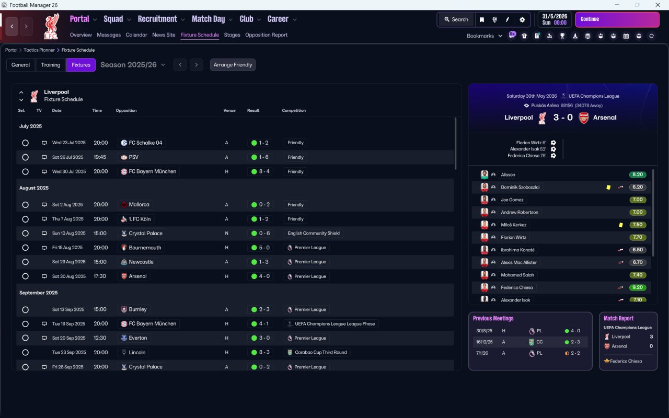The image size is (669, 418).
Task: Open the shirt squad bookmark icon
Action: [x=524, y=36]
